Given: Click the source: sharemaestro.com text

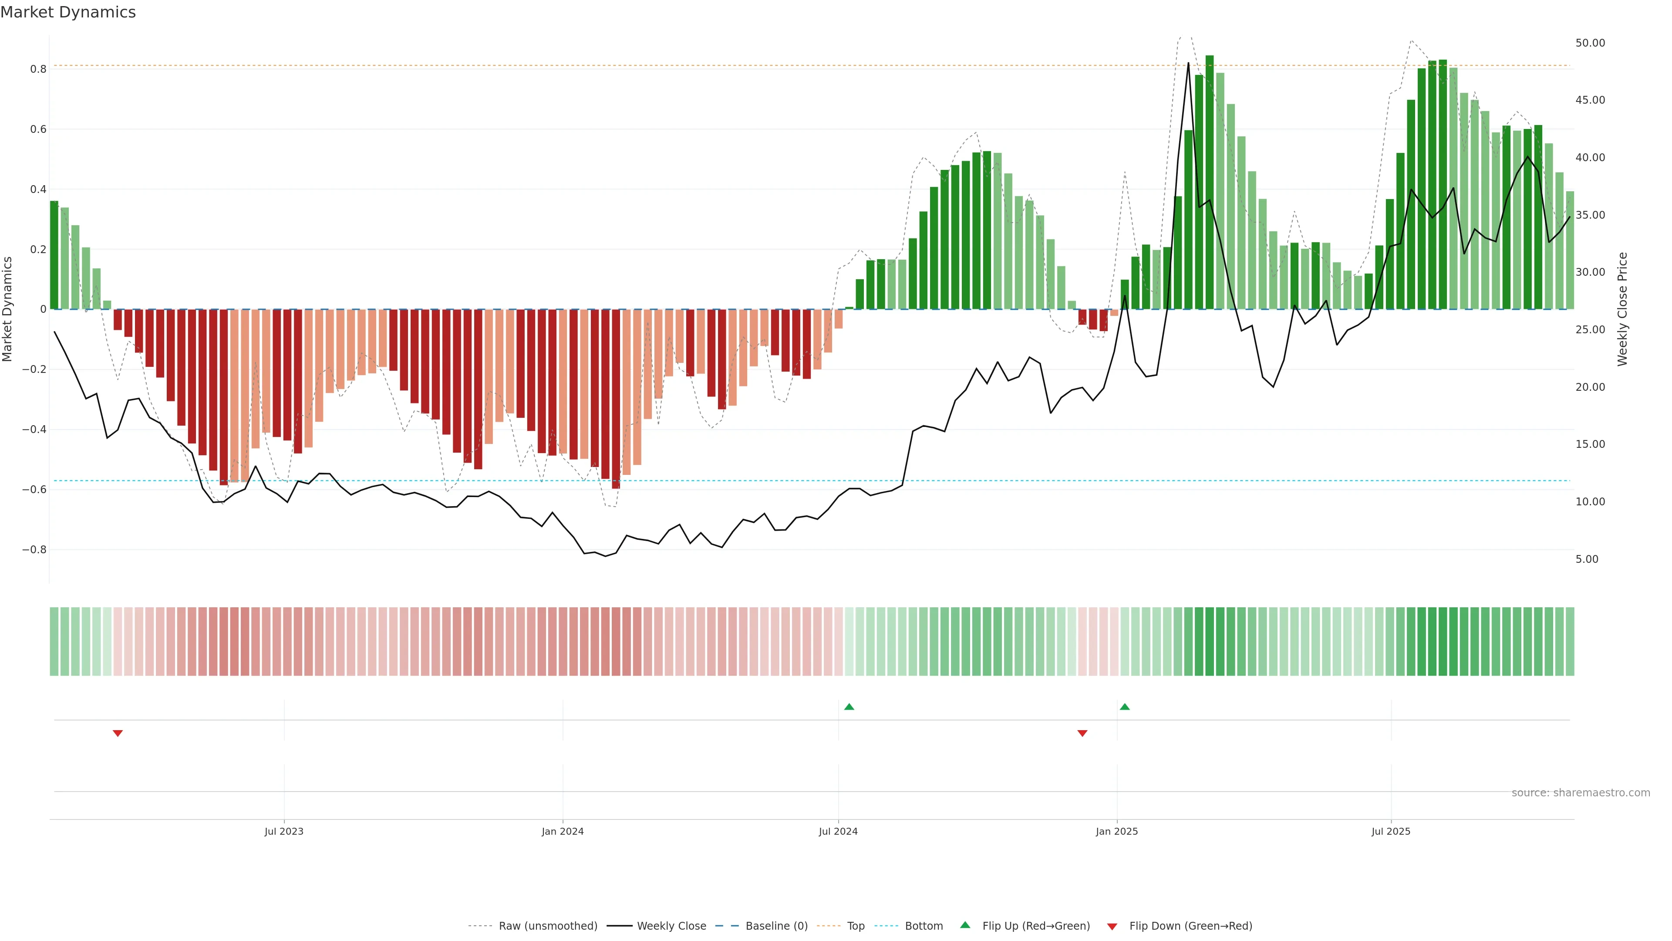Looking at the screenshot, I should point(1581,793).
